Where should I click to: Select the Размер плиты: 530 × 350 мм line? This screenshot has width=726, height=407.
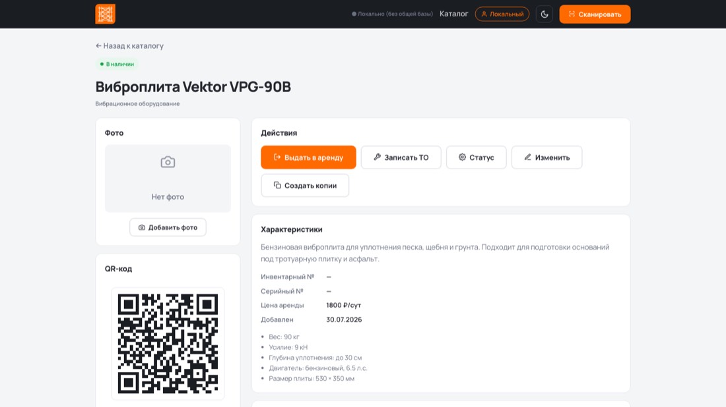pyautogui.click(x=312, y=379)
